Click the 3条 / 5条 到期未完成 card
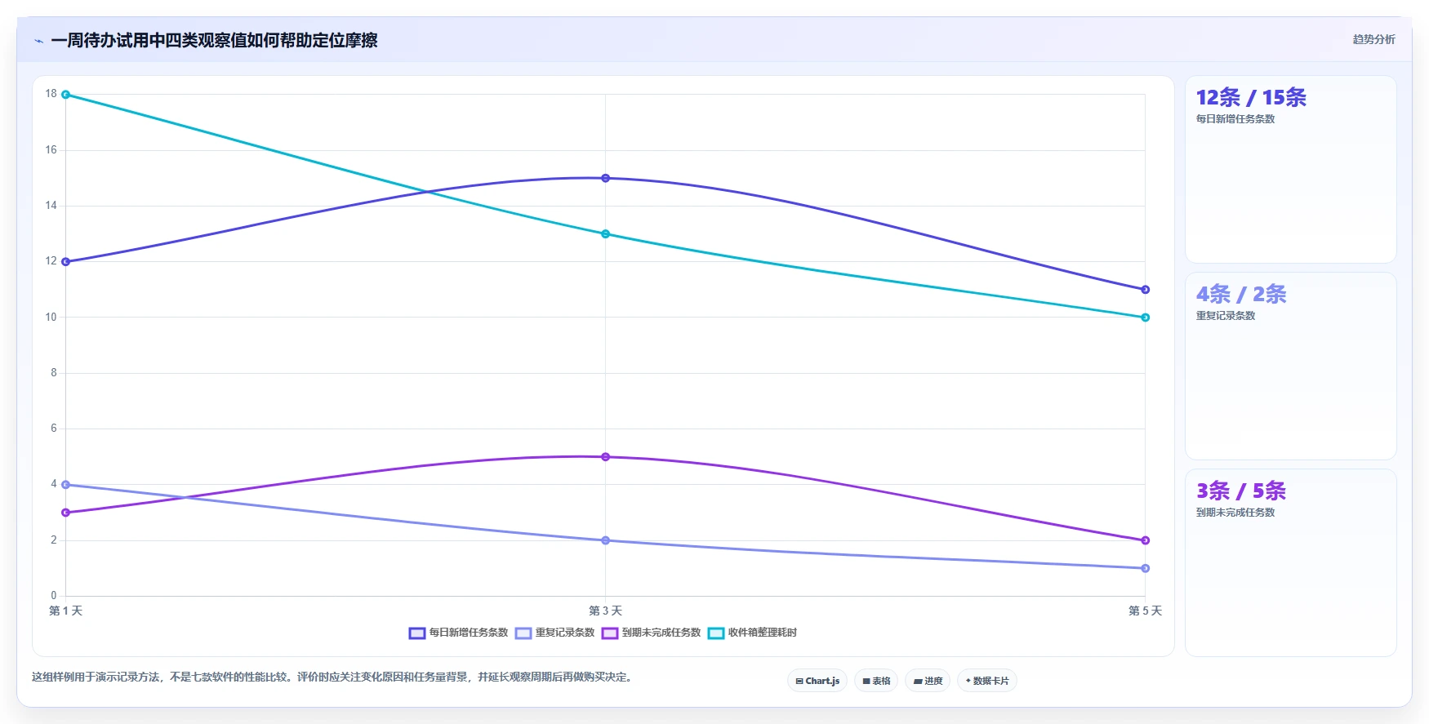The width and height of the screenshot is (1429, 724). tap(1291, 562)
